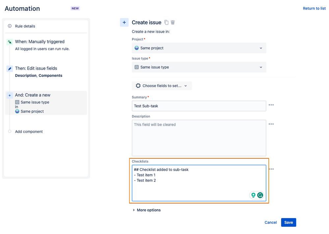
Task: Delete the Create issue component via trash icon
Action: (x=173, y=22)
